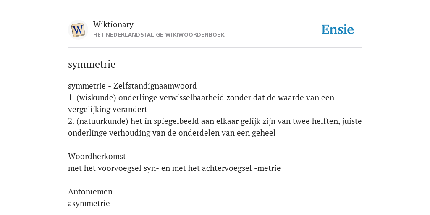Select the 'Woordherkomst' section heading
430x215 pixels.
[97, 156]
